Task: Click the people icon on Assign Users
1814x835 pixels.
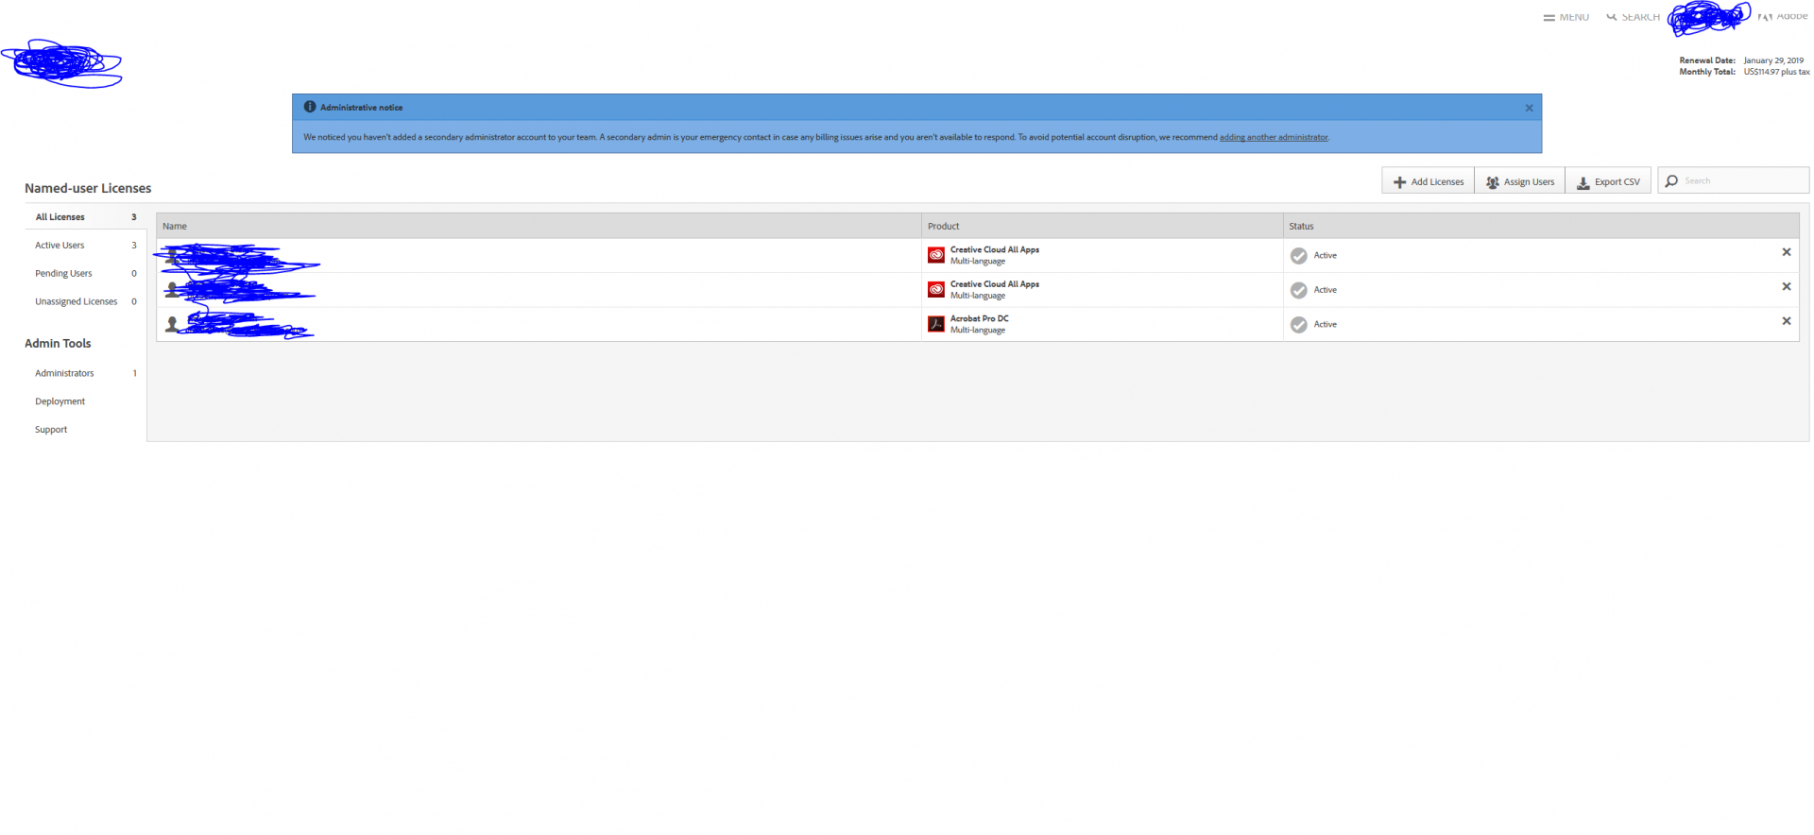Action: coord(1493,182)
